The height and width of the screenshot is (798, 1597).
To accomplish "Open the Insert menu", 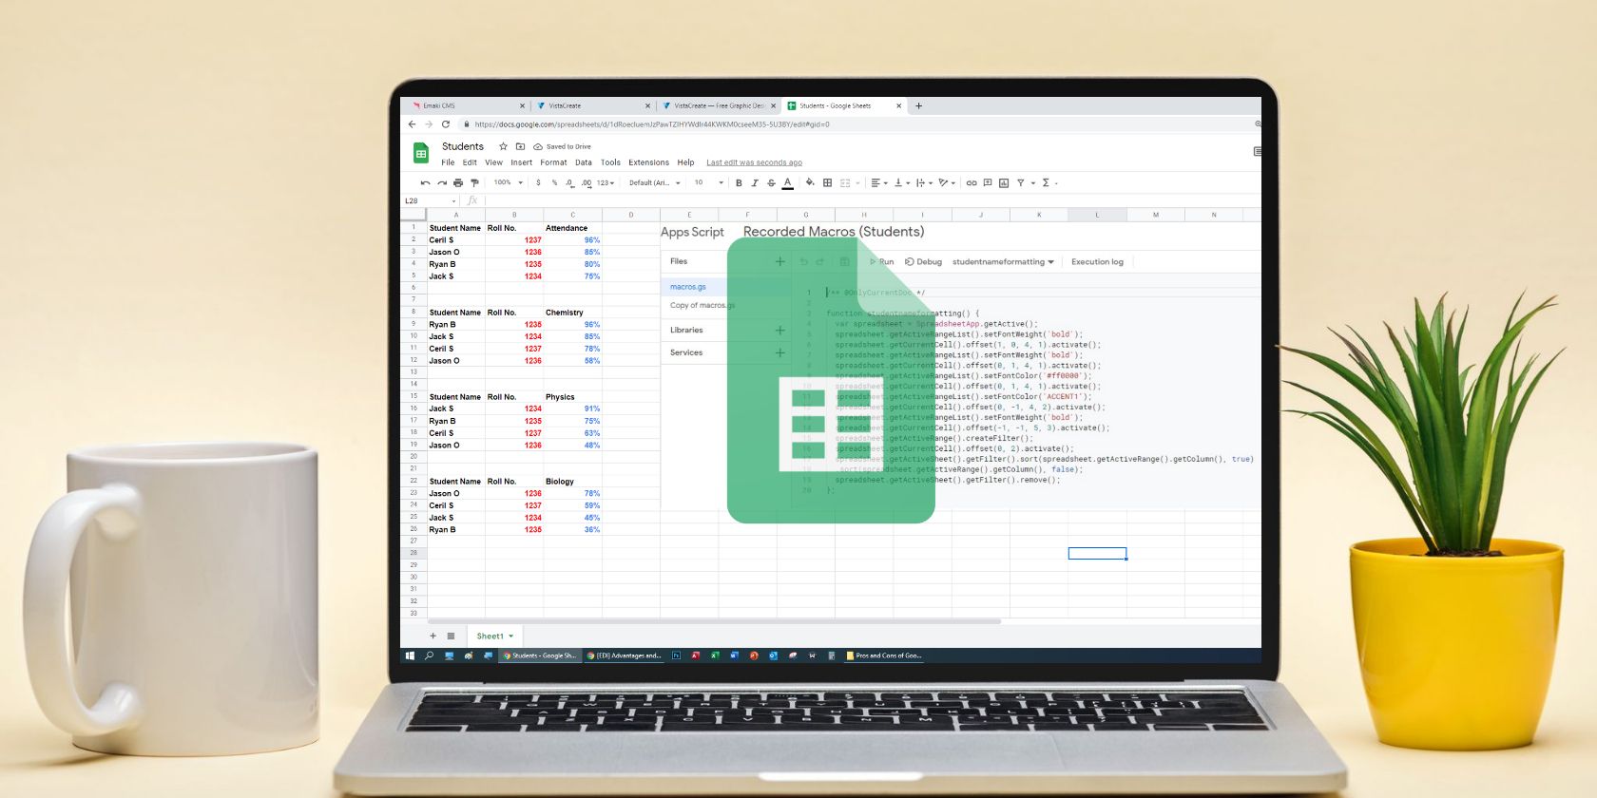I will click(522, 162).
